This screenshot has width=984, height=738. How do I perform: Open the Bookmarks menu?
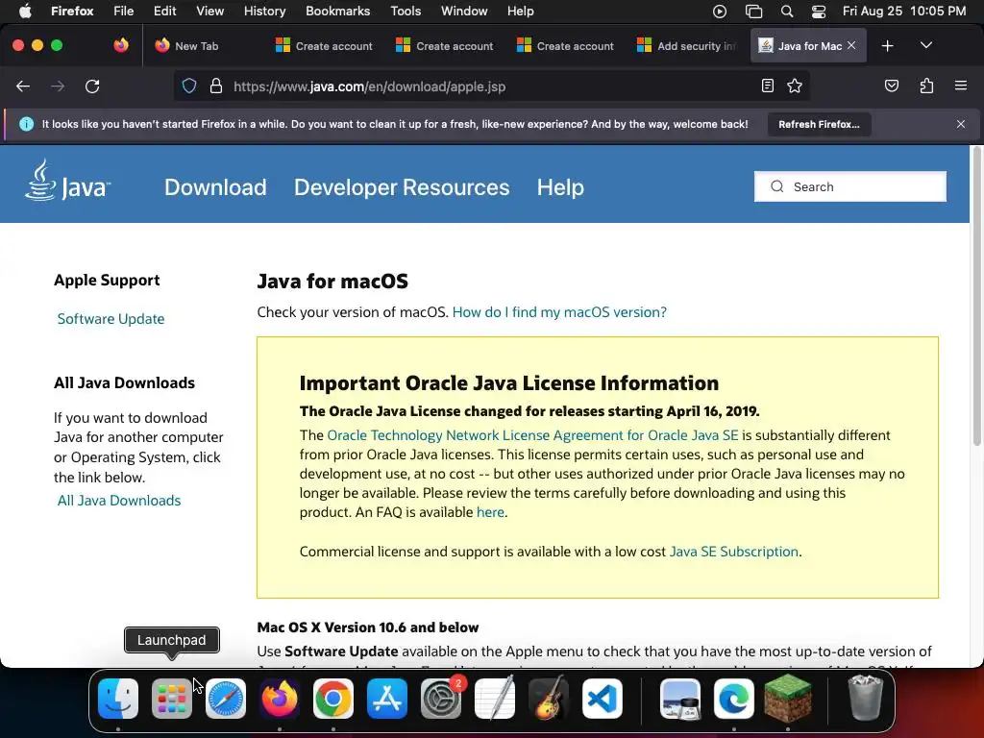coord(337,11)
